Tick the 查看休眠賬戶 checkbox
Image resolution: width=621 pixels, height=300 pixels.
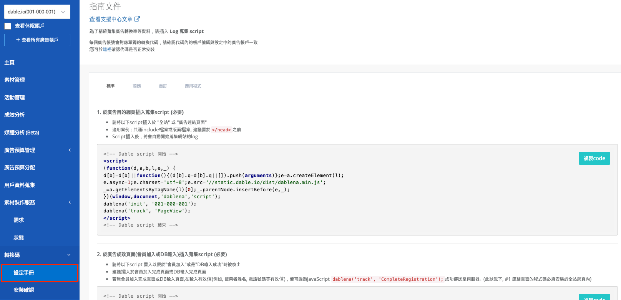point(8,26)
